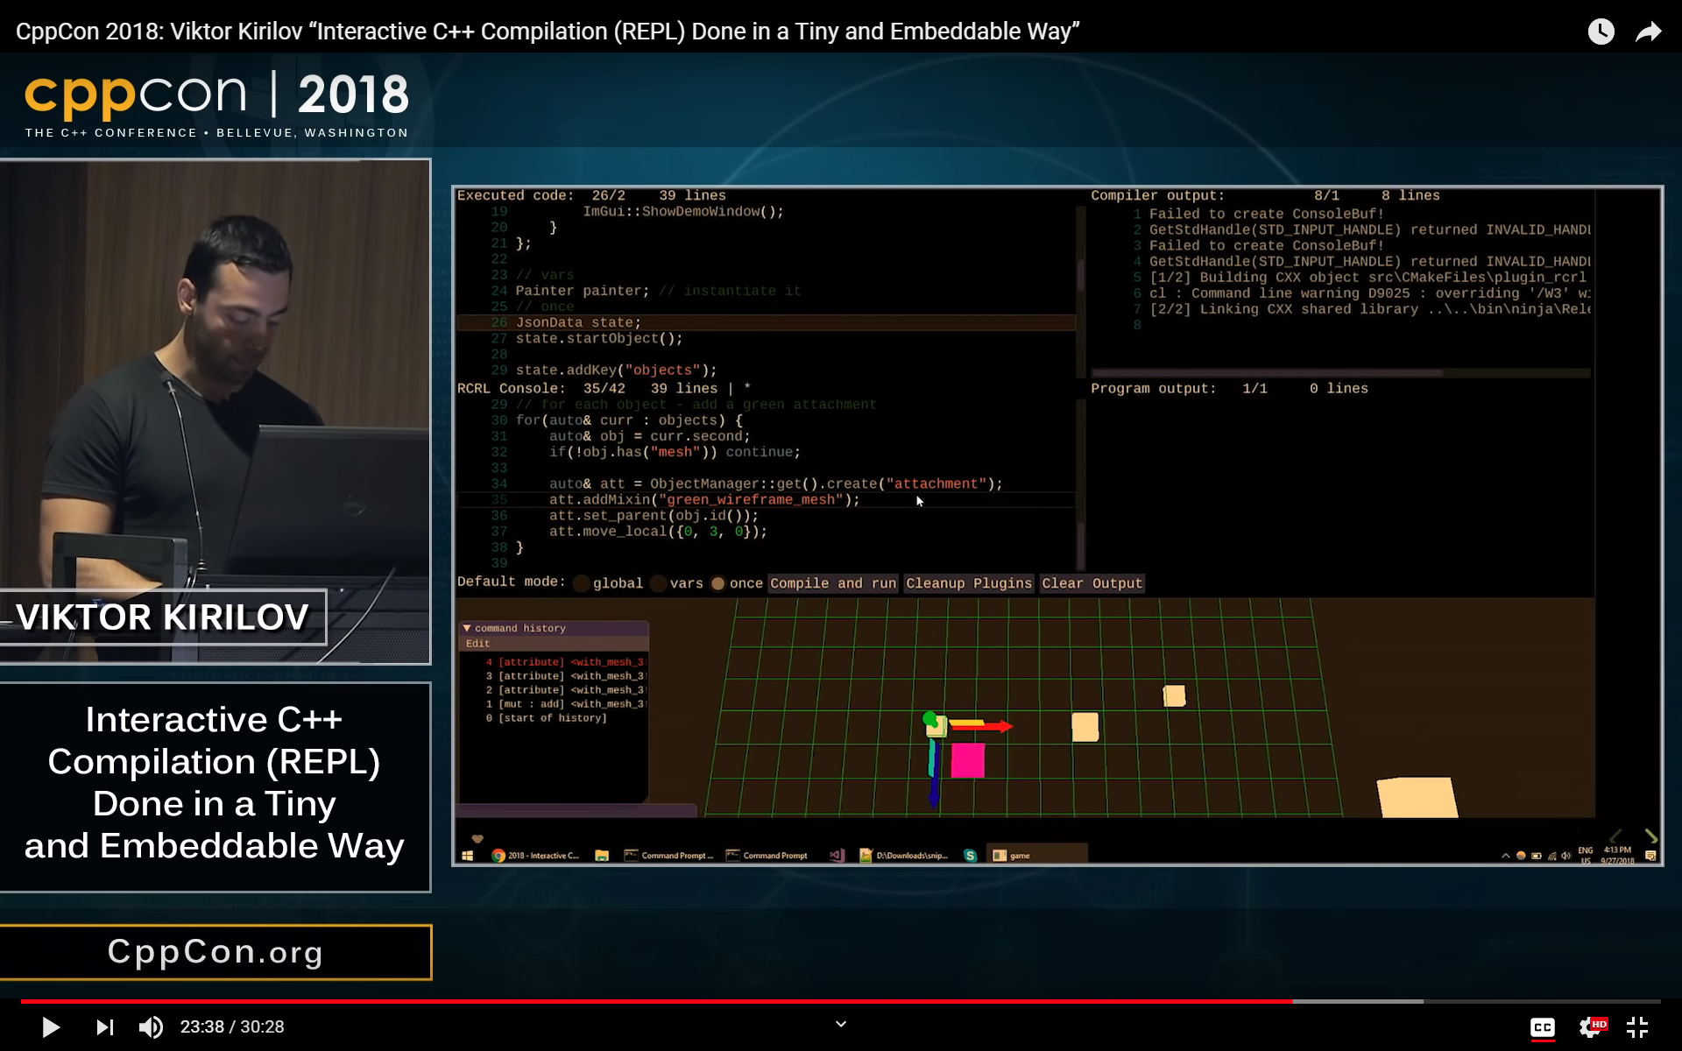Exit full screen mode
Image resolution: width=1682 pixels, height=1051 pixels.
[x=1636, y=1027]
